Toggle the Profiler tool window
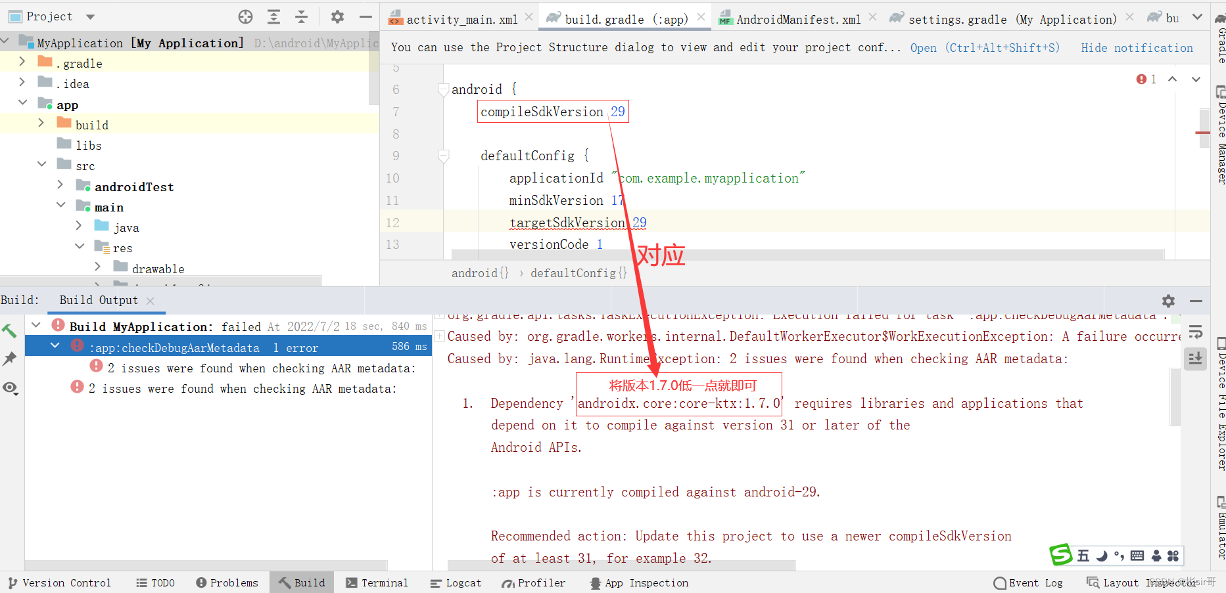Screen dimensions: 1226x593 (x=534, y=582)
